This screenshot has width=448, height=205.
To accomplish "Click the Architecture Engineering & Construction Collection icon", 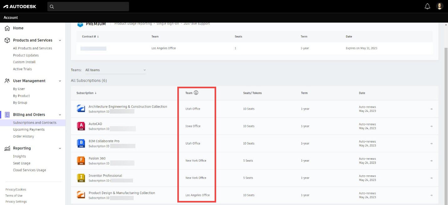I will [x=81, y=109].
